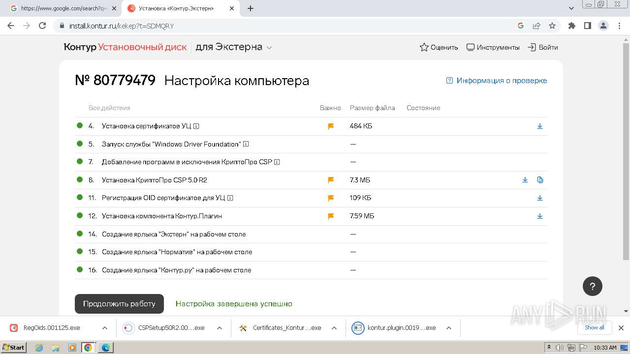The image size is (630, 354).
Task: Click Настройка завершена успешно status text
Action: click(234, 304)
